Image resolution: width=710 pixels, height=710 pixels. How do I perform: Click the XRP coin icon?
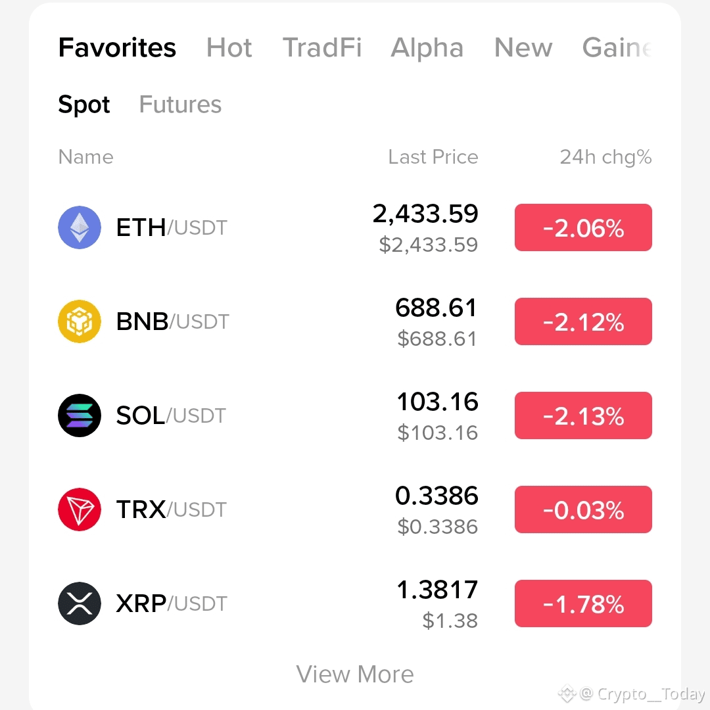coord(80,603)
